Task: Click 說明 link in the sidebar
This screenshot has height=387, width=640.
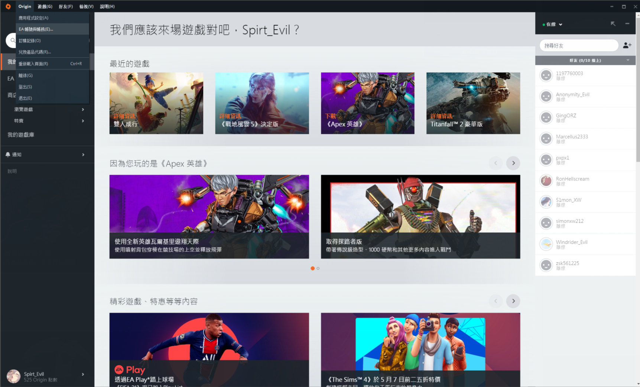Action: point(12,171)
